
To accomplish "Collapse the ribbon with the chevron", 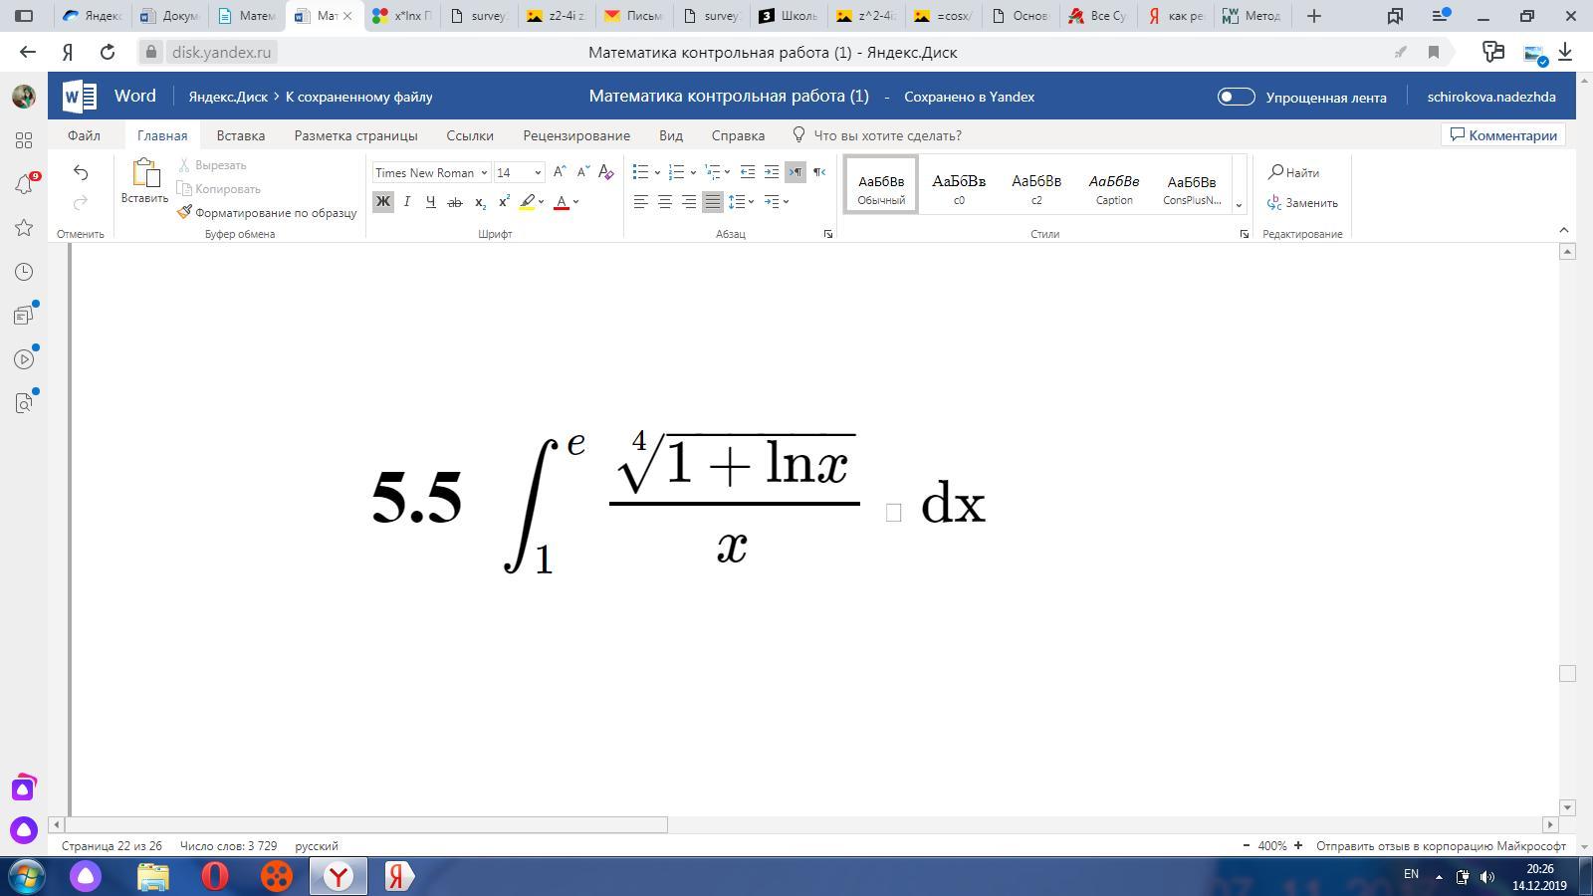I will click(1564, 231).
